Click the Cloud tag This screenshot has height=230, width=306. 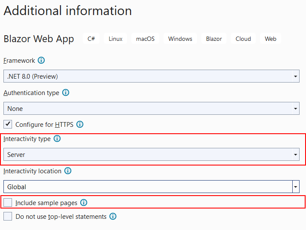coord(243,39)
